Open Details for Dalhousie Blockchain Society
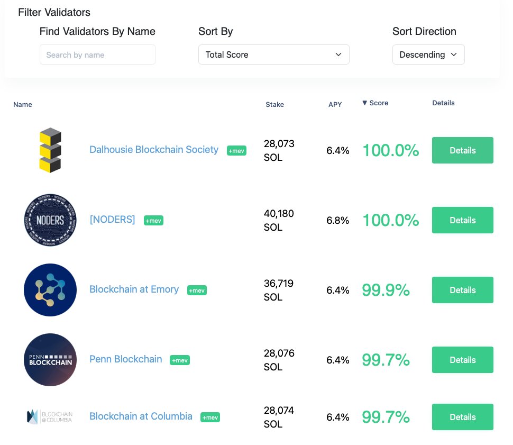The width and height of the screenshot is (513, 445). (x=462, y=150)
